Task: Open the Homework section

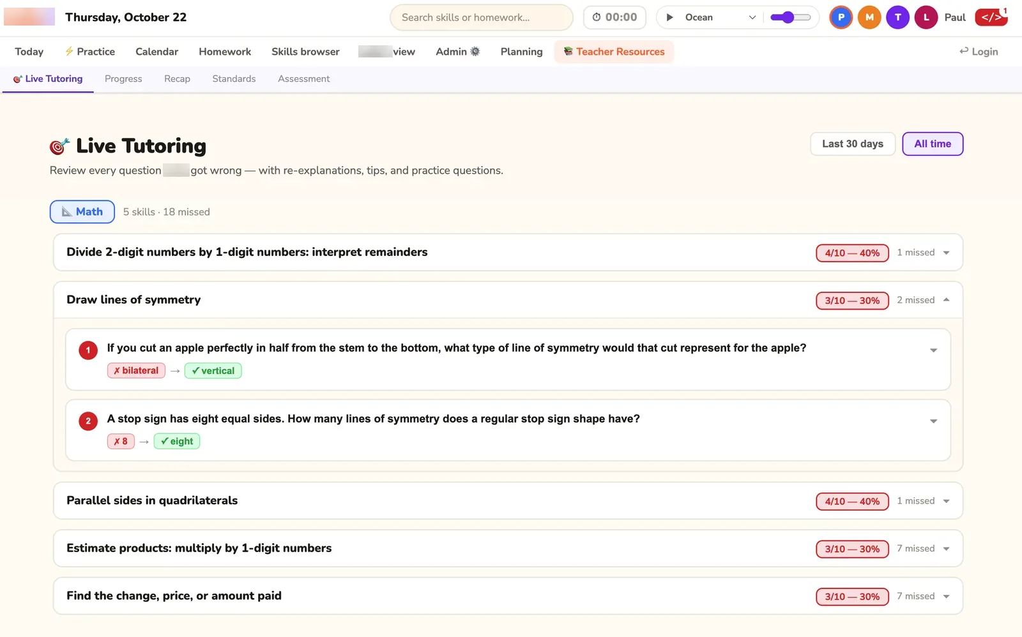Action: tap(225, 52)
